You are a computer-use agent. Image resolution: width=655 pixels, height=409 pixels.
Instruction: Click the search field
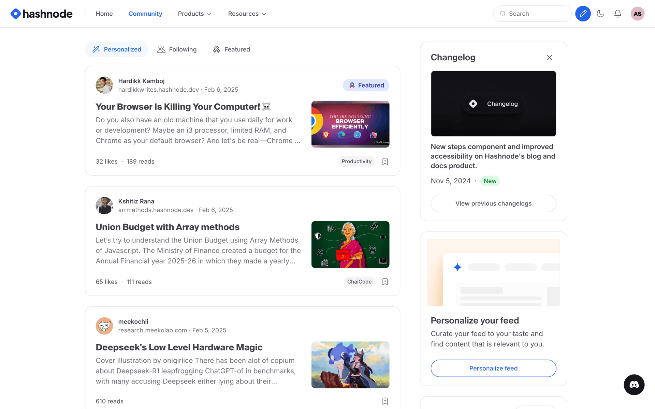tap(532, 14)
